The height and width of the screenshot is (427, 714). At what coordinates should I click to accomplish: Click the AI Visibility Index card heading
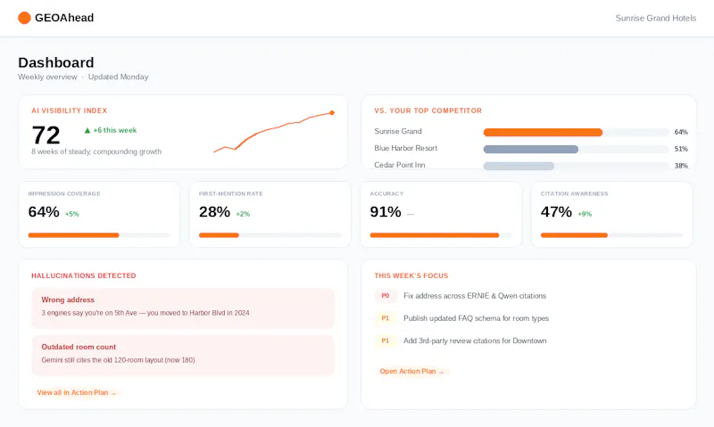[70, 111]
